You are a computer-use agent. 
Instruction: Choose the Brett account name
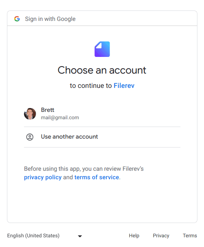(x=48, y=110)
